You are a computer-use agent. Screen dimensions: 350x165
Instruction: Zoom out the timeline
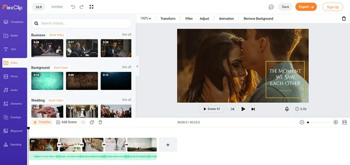302,123
